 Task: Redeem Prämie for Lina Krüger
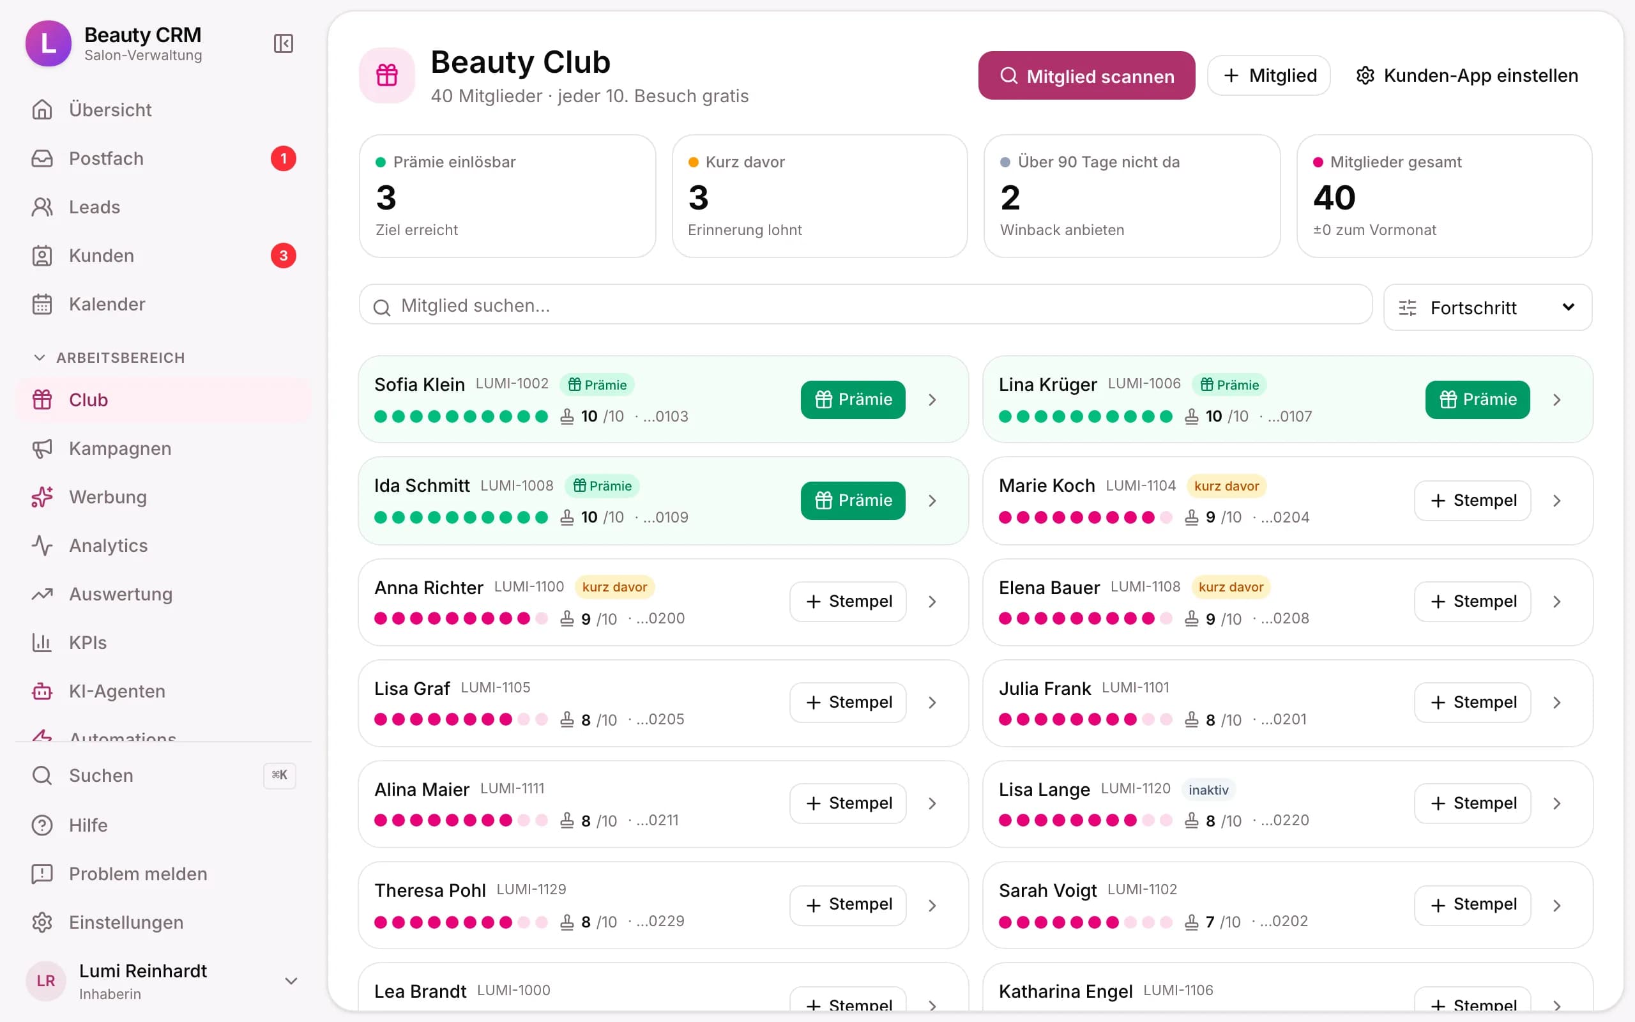pyautogui.click(x=1478, y=399)
